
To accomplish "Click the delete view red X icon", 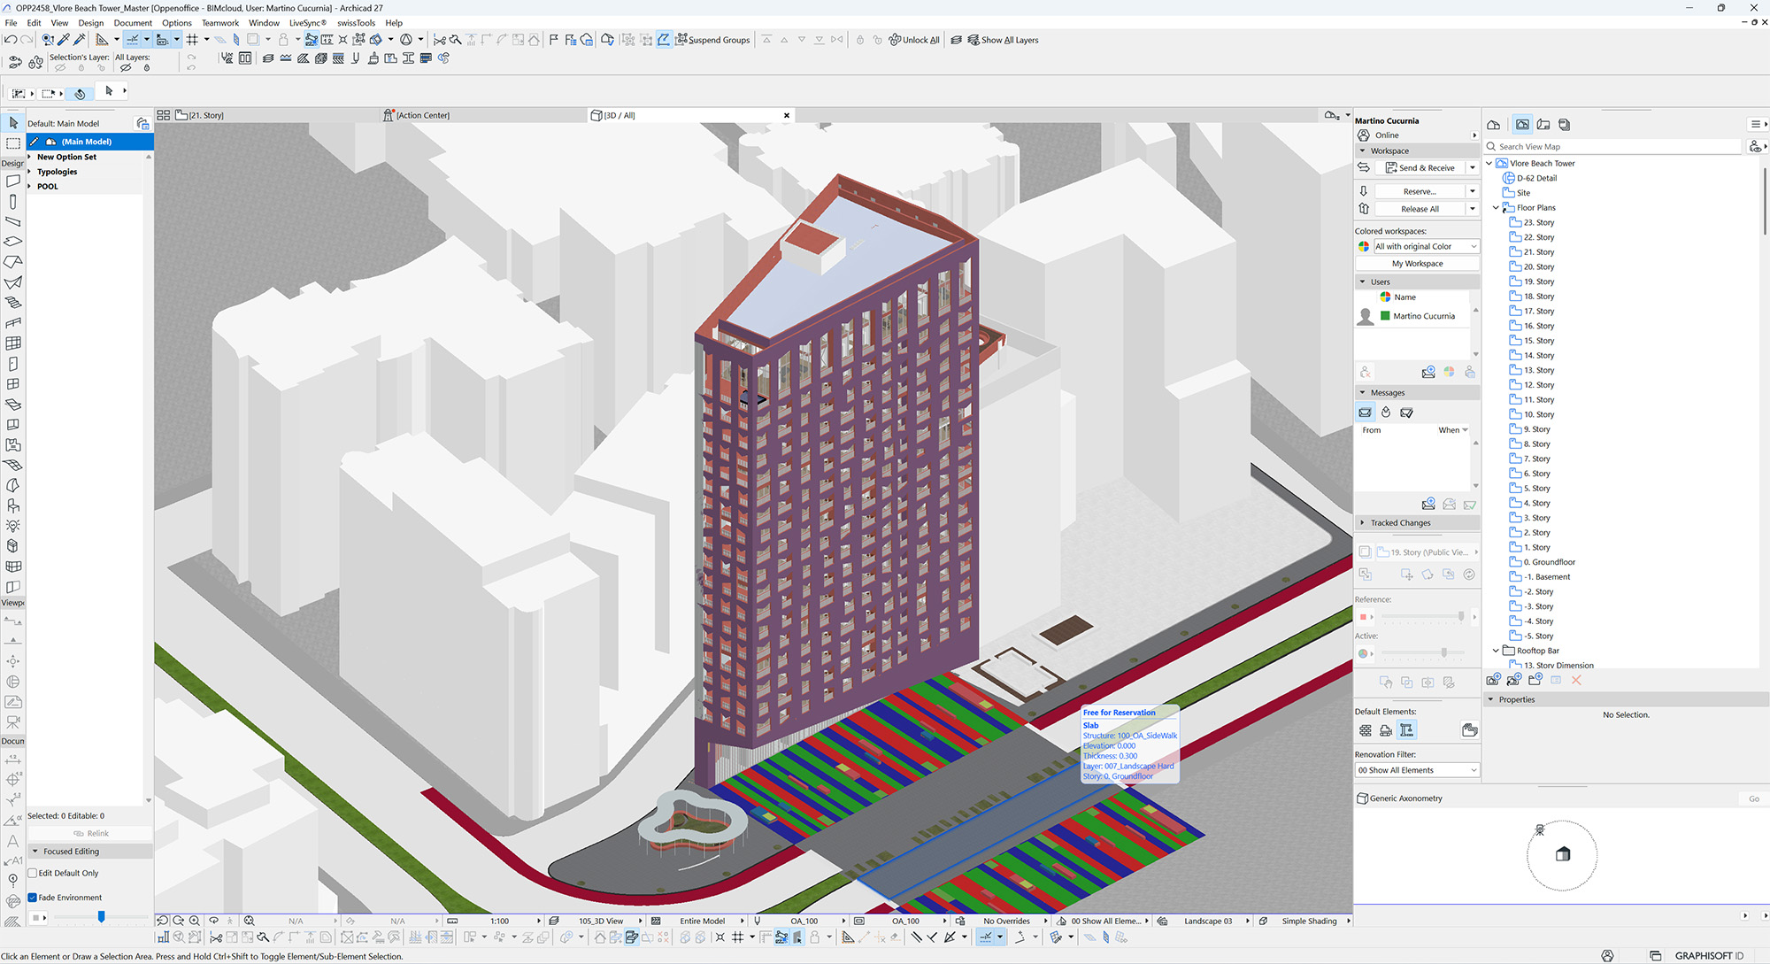I will coord(1576,680).
